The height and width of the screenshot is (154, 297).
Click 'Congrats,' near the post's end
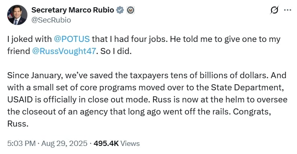pyautogui.click(x=252, y=112)
